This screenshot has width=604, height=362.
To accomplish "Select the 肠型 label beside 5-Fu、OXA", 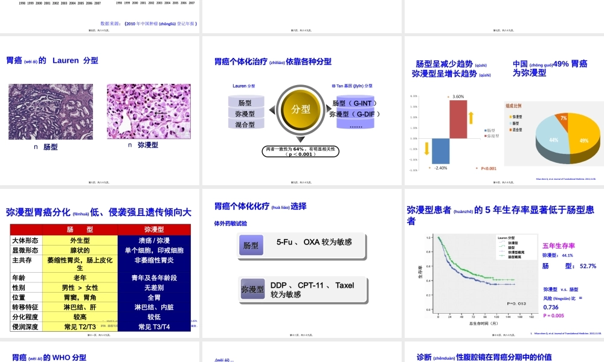I will pos(251,245).
